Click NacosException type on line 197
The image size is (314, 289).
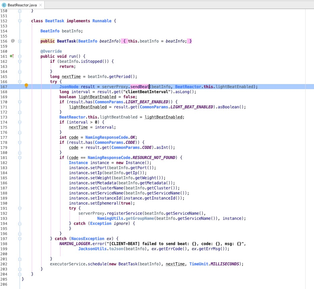(x=88, y=239)
